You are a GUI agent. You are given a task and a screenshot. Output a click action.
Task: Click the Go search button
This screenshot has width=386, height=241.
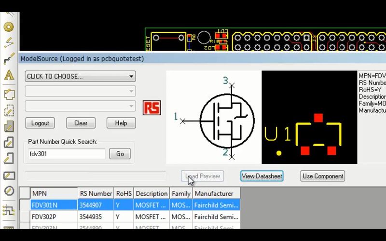120,154
